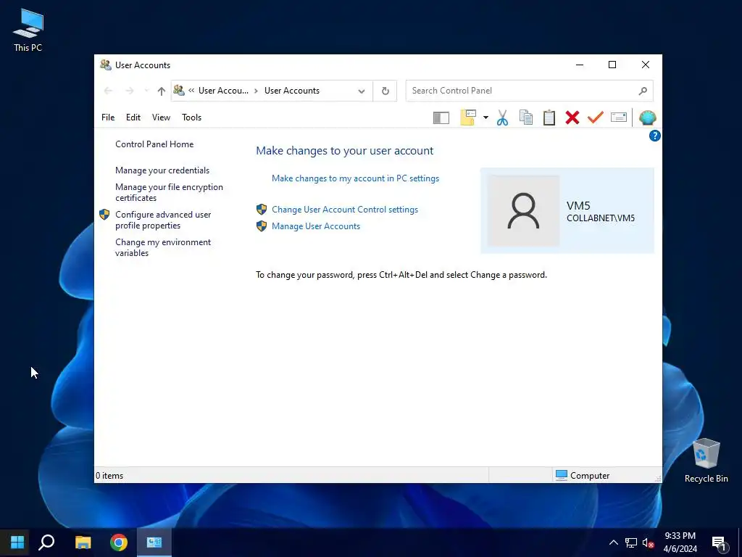Open the View menu
Image resolution: width=742 pixels, height=557 pixels.
click(x=161, y=117)
